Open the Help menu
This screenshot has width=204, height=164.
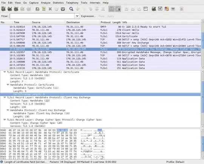(105, 3)
